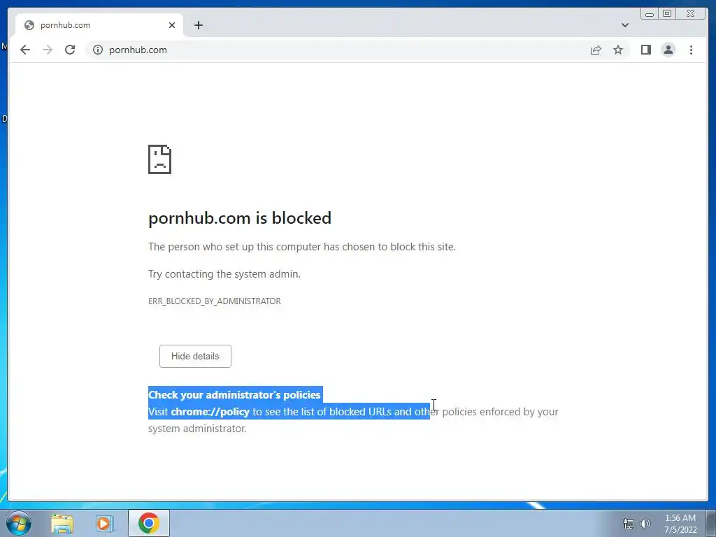
Task: Share this page icon
Action: coord(596,50)
